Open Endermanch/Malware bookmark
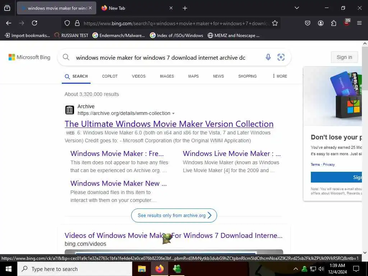The image size is (368, 276). point(119,36)
